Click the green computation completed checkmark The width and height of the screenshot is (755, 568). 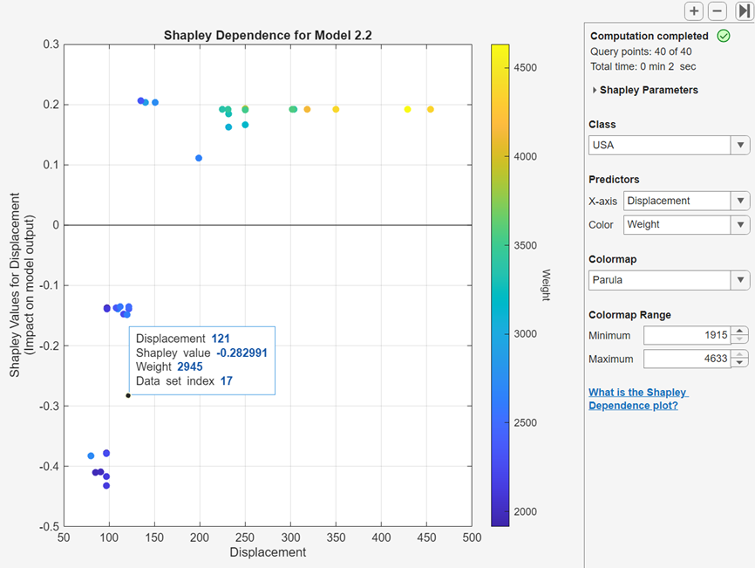[723, 36]
